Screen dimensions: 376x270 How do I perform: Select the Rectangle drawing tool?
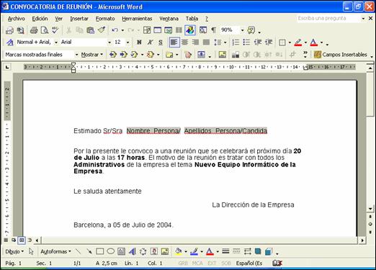(x=99, y=251)
